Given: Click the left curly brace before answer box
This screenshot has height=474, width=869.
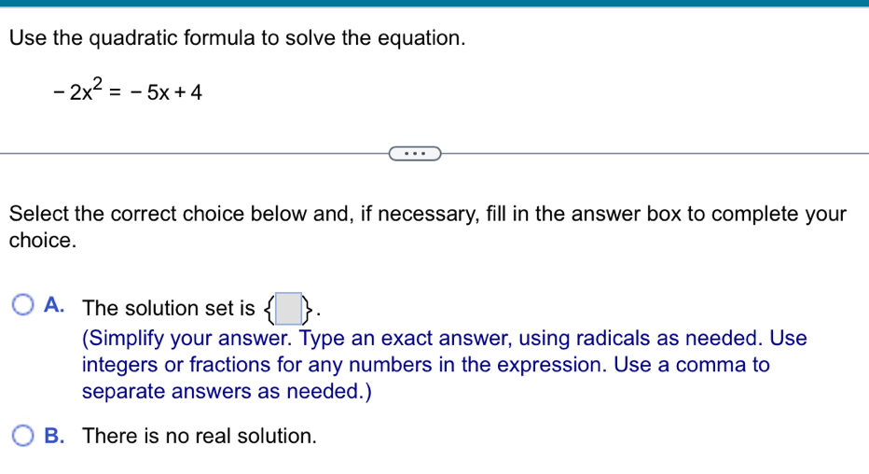Looking at the screenshot, I should coord(269,310).
